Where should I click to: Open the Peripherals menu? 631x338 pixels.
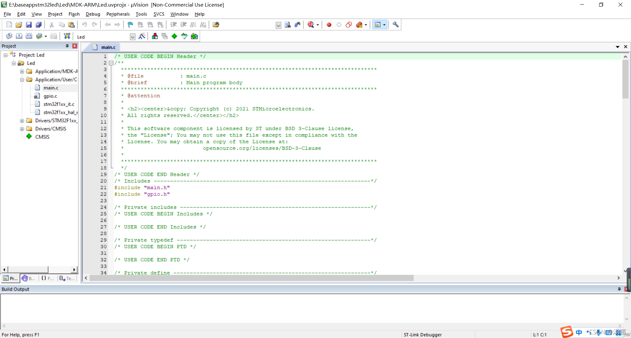tap(118, 14)
